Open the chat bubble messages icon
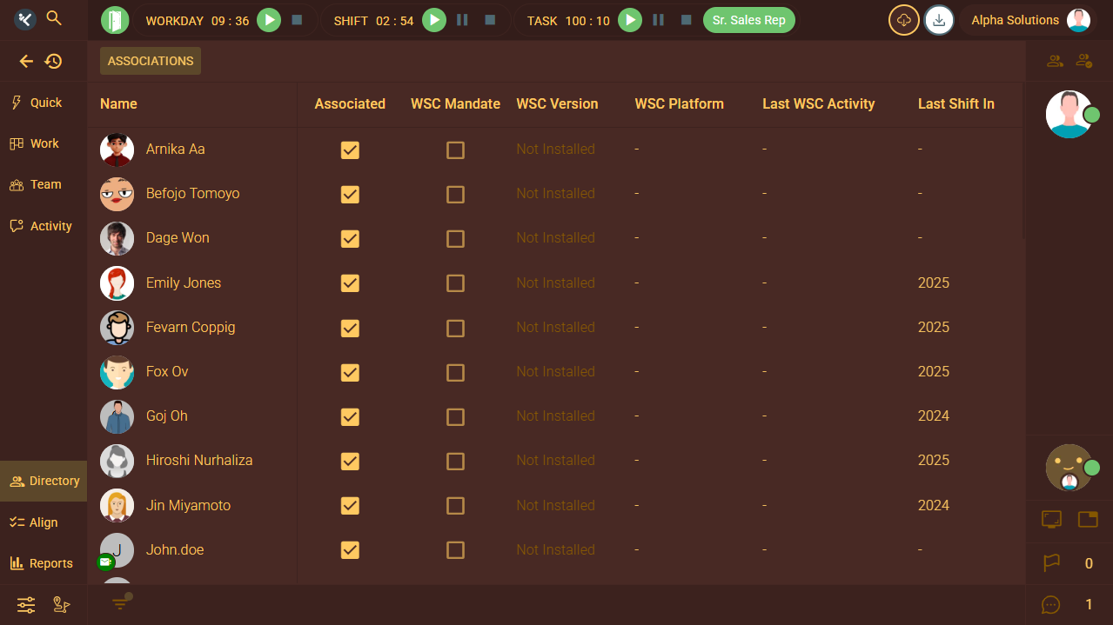The height and width of the screenshot is (625, 1113). (1051, 605)
